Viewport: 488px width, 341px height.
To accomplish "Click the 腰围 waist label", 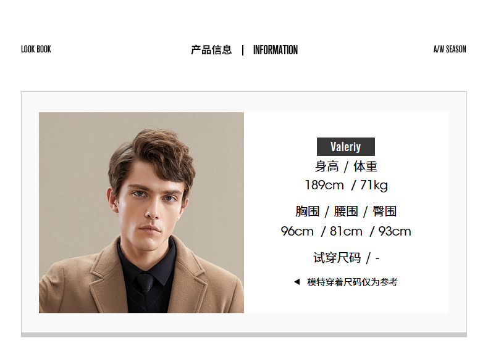I will pos(346,212).
